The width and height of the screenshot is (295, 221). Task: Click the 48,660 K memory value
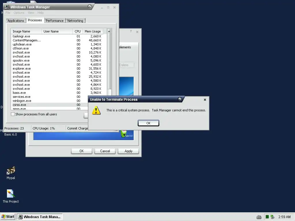tap(95, 40)
